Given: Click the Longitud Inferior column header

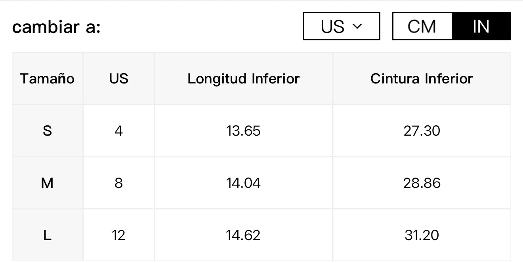Looking at the screenshot, I should [243, 78].
